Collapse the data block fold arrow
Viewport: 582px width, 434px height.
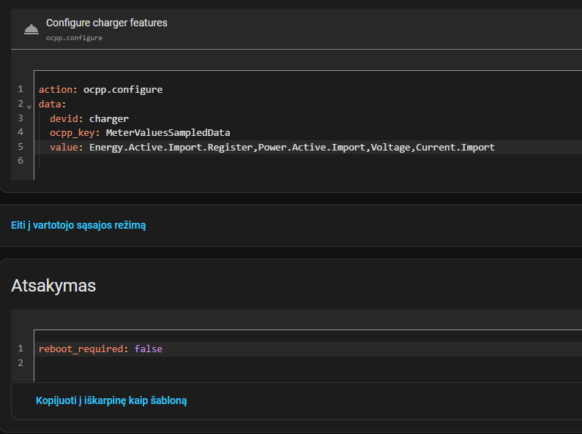(x=29, y=106)
